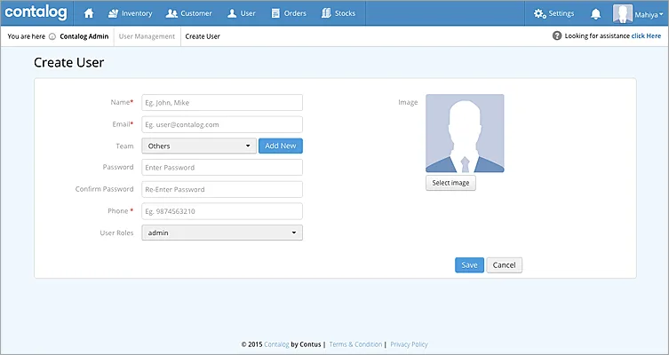Open the Terms & Condition footer link
This screenshot has width=669, height=355.
click(x=355, y=344)
